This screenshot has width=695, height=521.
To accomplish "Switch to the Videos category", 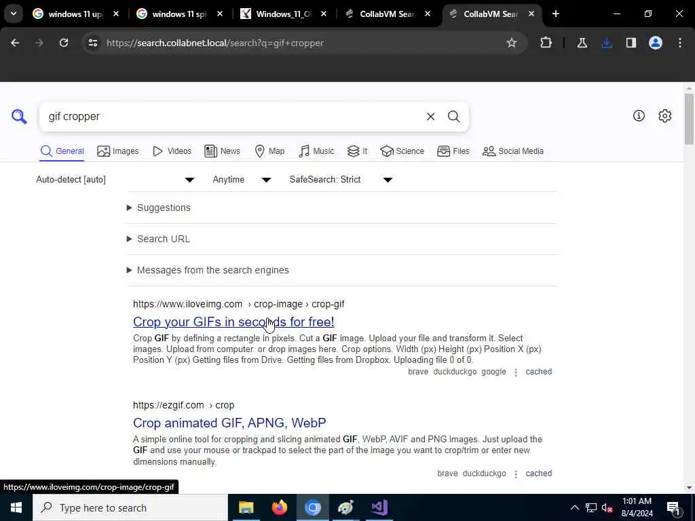I will [x=172, y=151].
